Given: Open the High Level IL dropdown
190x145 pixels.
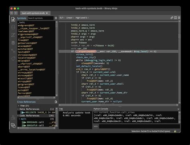Looking at the screenshot, I should (x=82, y=18).
